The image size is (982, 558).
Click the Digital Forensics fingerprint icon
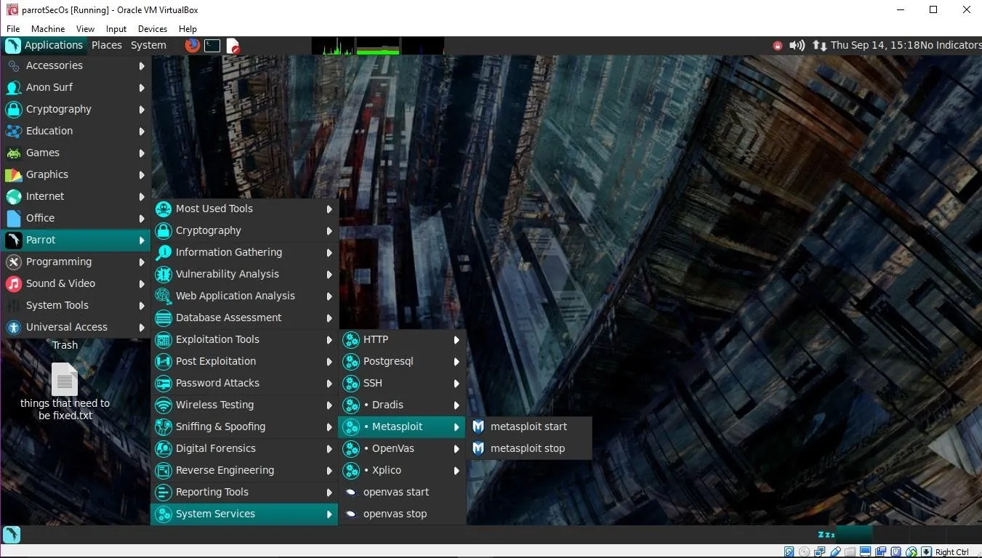click(164, 448)
